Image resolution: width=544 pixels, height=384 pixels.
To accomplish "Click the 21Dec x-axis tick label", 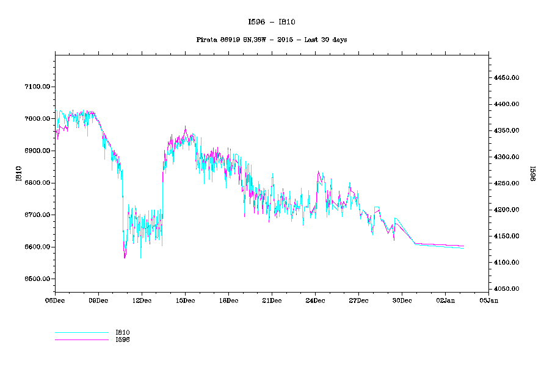I will (272, 300).
